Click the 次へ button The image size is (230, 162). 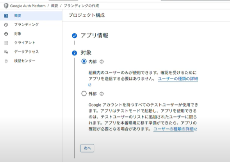[87, 148]
